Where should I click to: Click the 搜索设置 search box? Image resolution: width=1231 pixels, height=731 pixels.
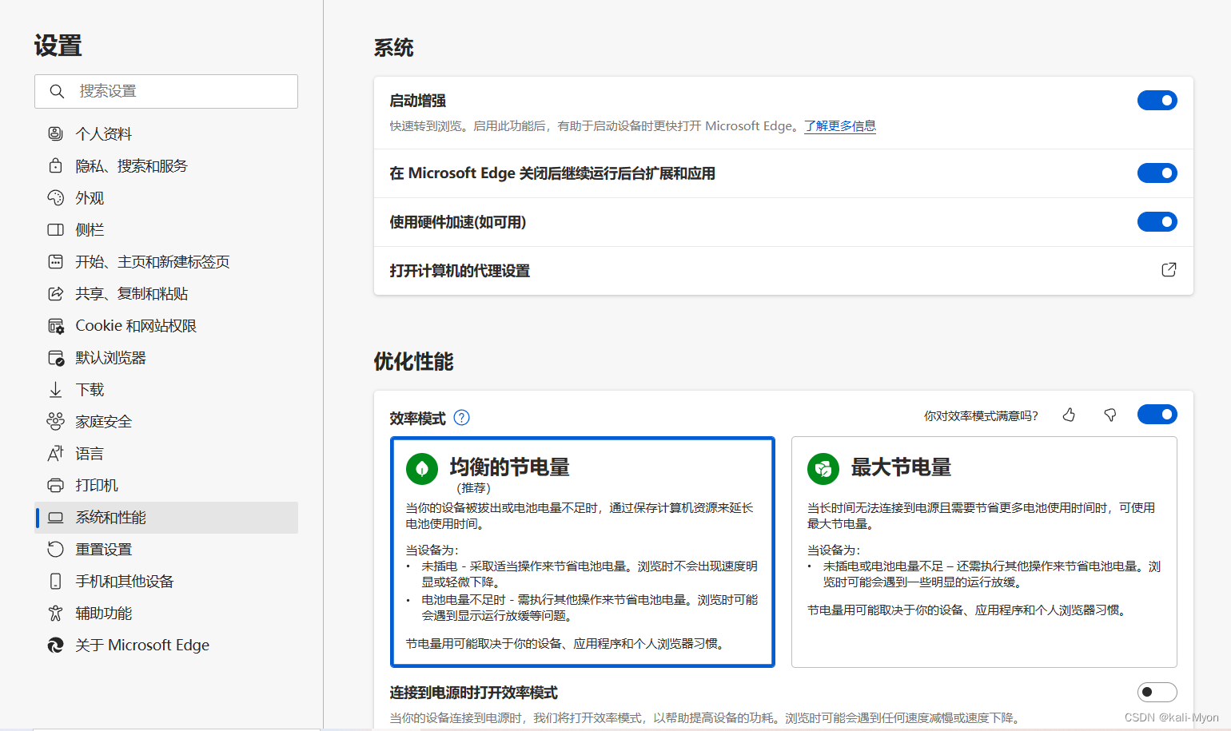(166, 91)
